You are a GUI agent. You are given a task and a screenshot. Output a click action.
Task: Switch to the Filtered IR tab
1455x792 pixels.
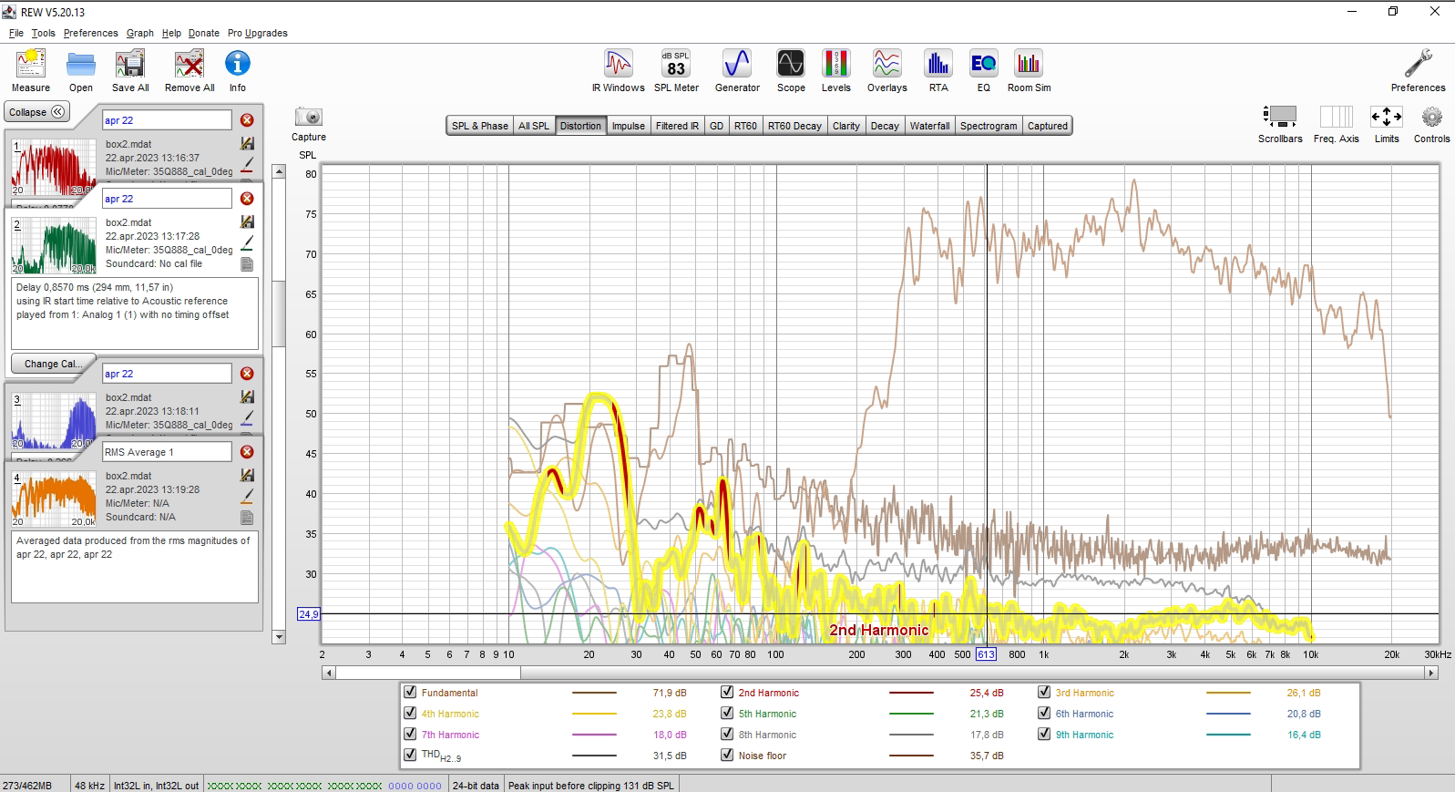(x=677, y=126)
